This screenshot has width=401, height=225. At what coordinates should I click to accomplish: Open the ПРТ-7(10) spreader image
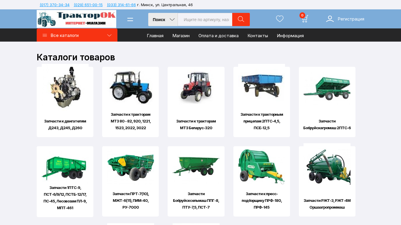131,167
